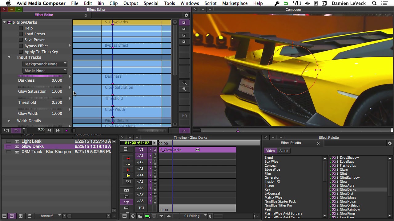Toggle V1 track selector

[141, 149]
